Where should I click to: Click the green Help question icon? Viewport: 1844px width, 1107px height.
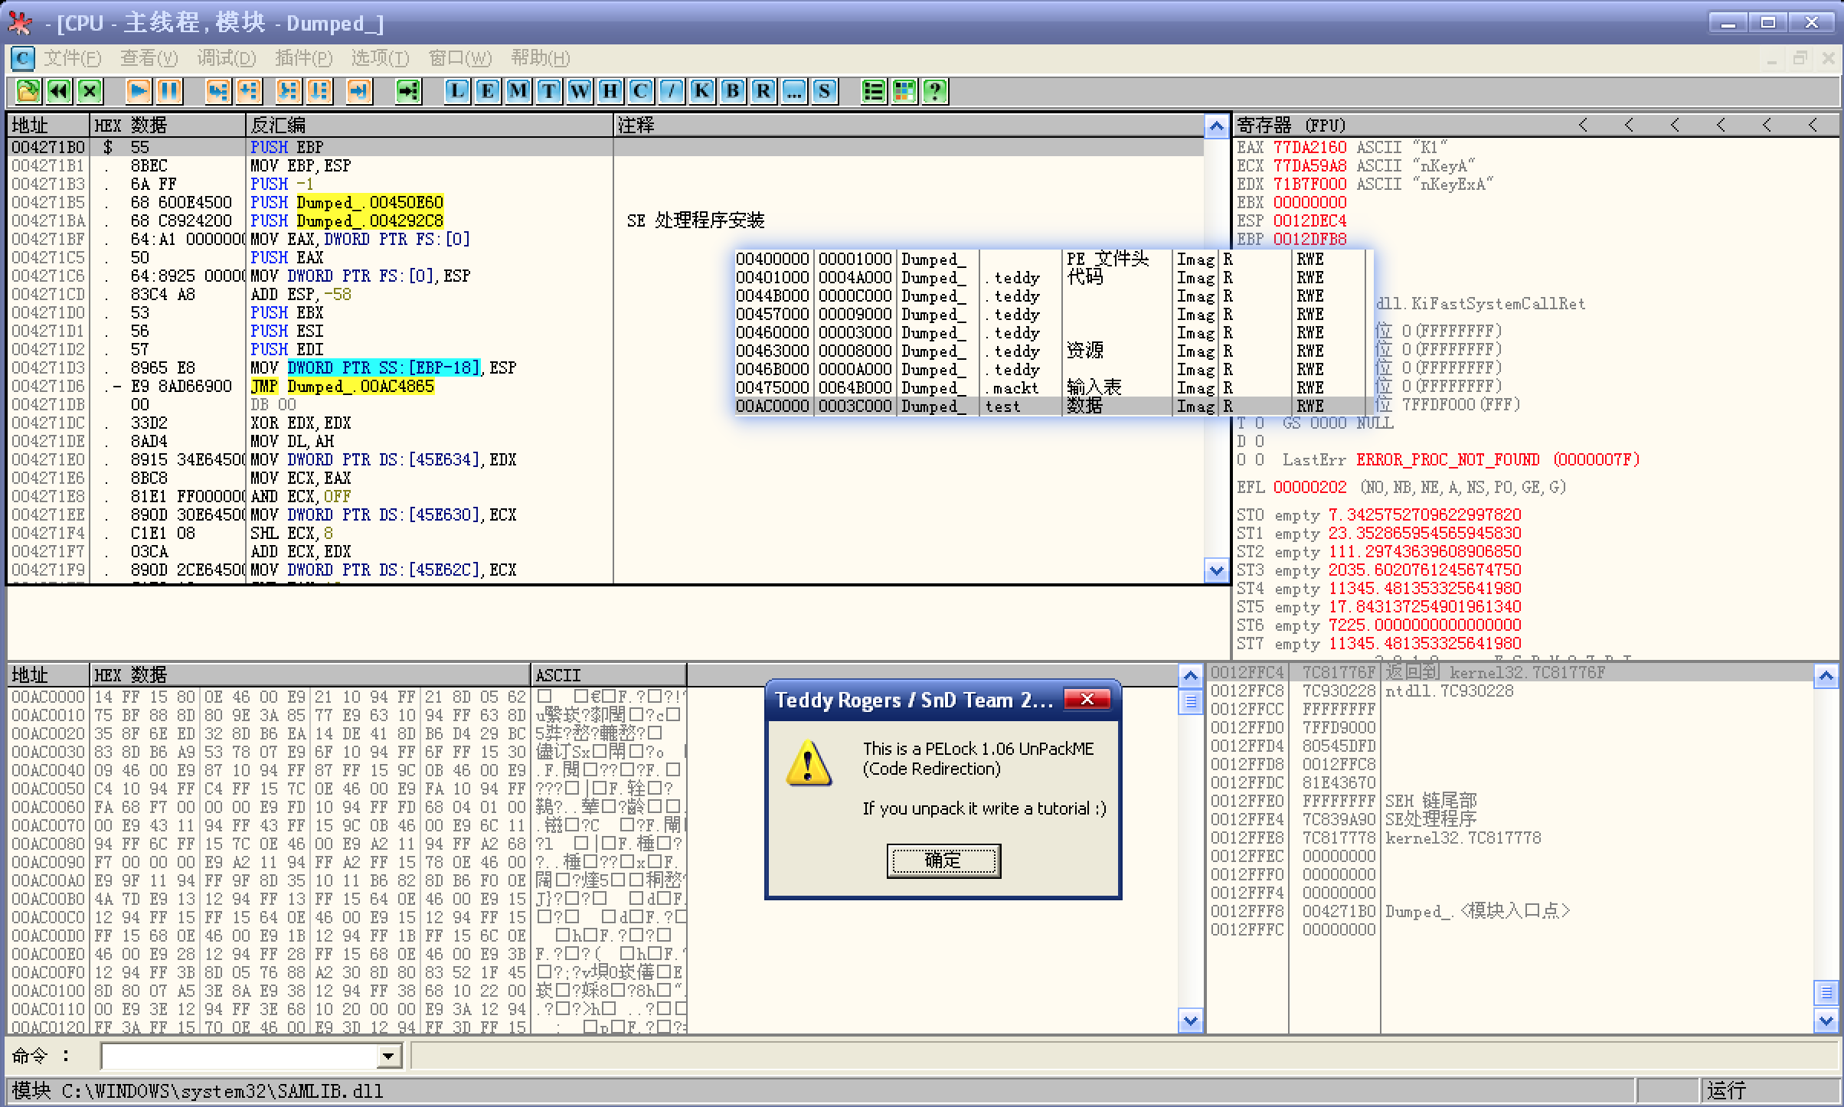point(935,91)
